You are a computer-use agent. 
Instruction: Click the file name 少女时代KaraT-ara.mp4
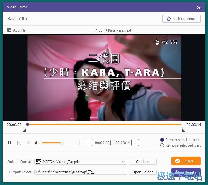tap(112, 30)
